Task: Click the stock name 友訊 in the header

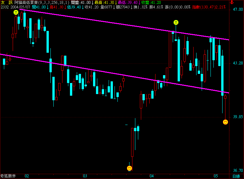Action: pos(7,3)
